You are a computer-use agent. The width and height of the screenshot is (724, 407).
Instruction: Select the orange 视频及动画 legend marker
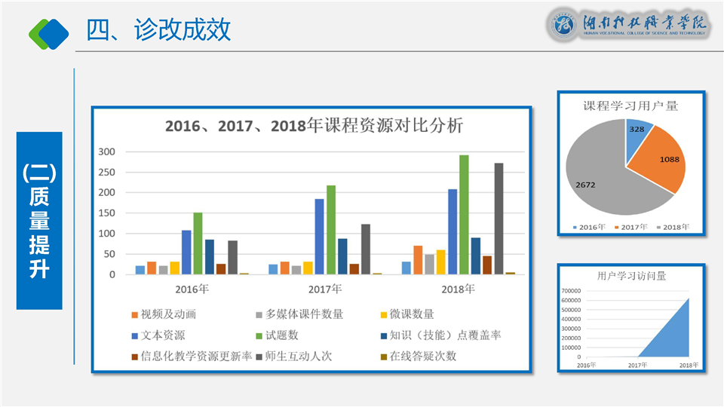[135, 314]
